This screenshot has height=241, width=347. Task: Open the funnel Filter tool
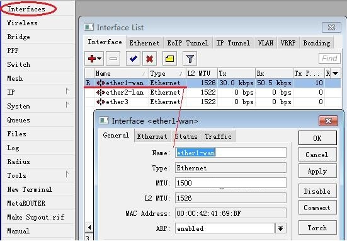tap(190, 59)
